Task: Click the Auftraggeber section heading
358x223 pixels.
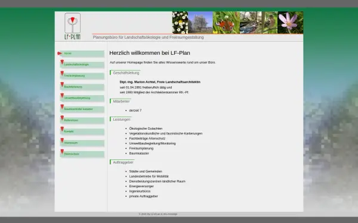Action: (x=123, y=162)
